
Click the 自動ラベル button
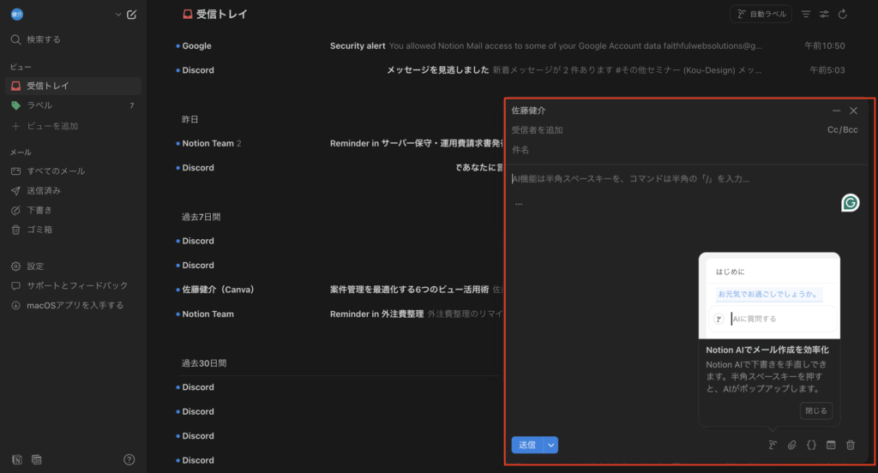(x=761, y=15)
